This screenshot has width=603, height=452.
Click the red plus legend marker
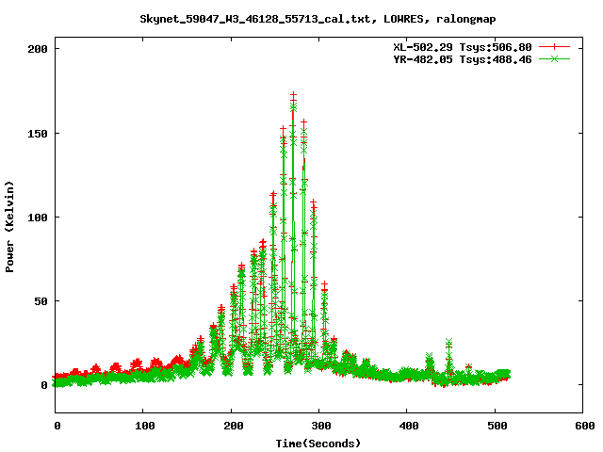pyautogui.click(x=554, y=47)
